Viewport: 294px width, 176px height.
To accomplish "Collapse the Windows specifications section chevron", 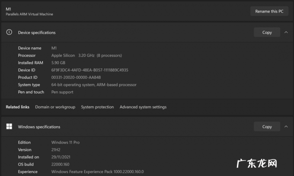I will coord(286,127).
